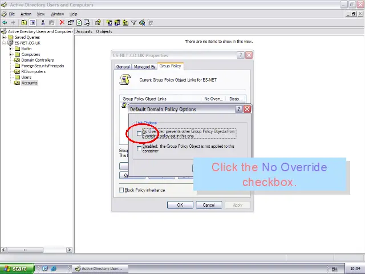This screenshot has height=274, width=365.
Task: Click the Group Policy Object Links column header
Action: coord(160,99)
